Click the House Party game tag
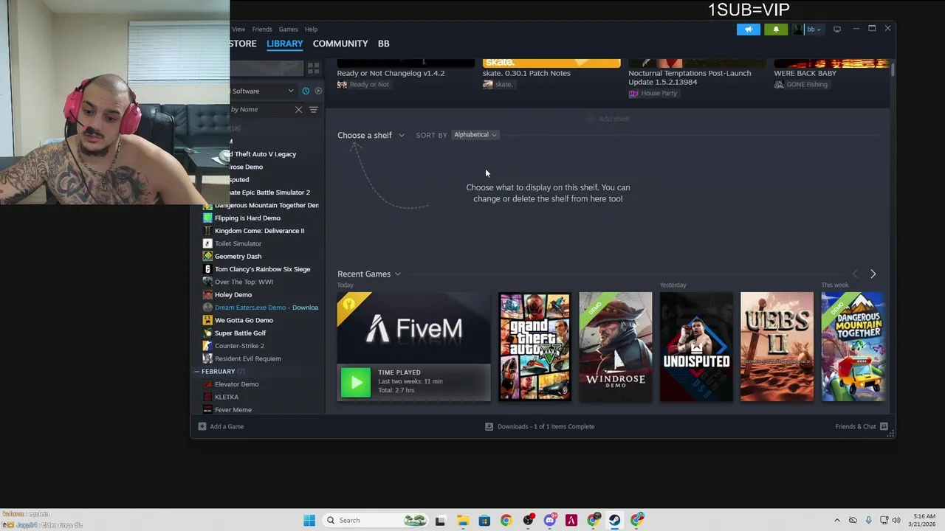 653,93
